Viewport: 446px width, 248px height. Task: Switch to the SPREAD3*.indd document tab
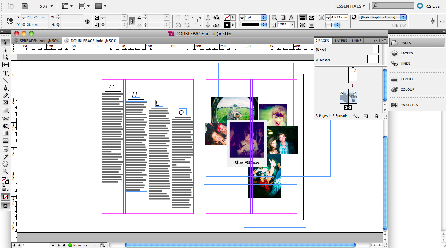(x=41, y=40)
